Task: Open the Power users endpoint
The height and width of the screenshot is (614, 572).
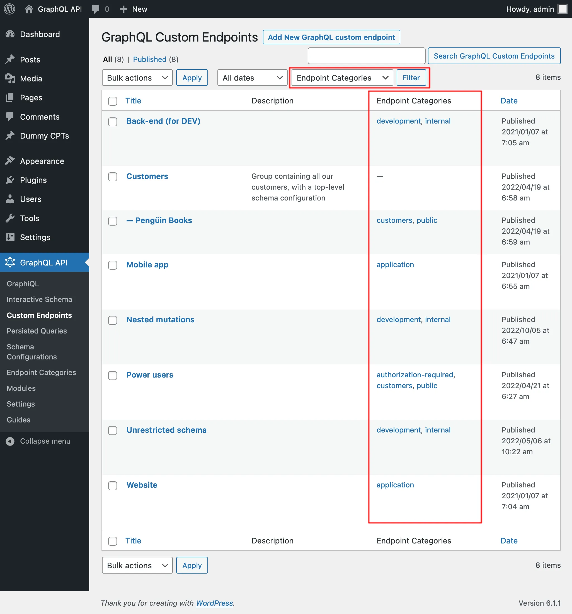Action: (x=150, y=375)
